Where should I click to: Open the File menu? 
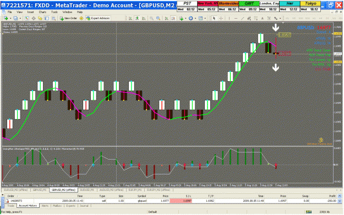click(10, 12)
